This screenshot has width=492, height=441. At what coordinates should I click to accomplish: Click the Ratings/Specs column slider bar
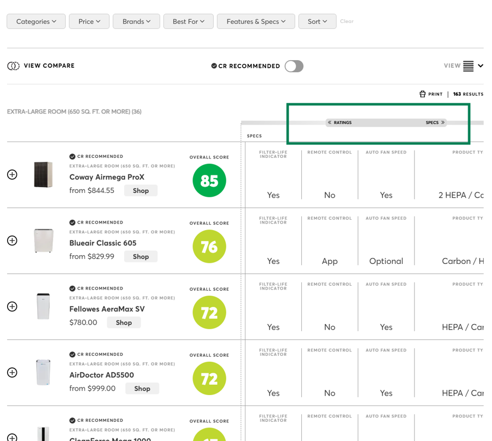386,122
